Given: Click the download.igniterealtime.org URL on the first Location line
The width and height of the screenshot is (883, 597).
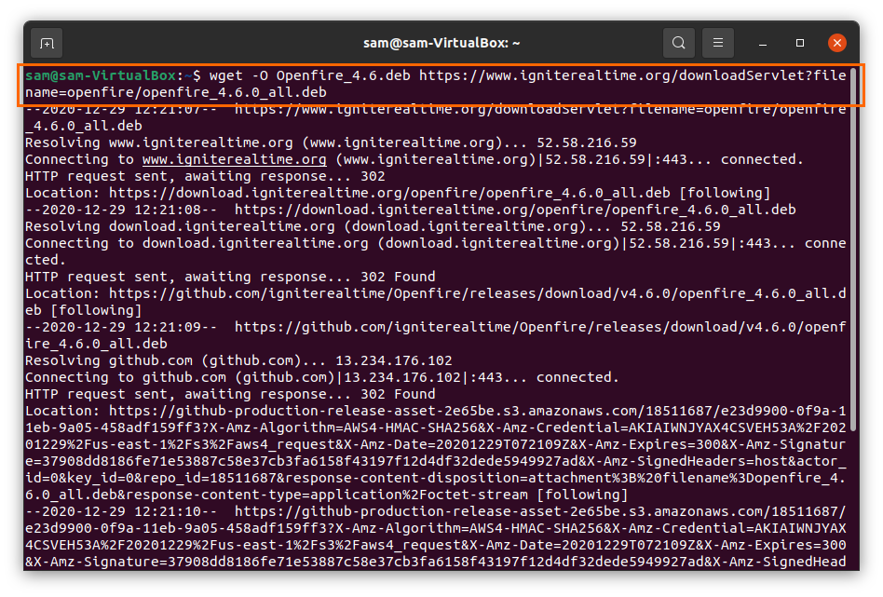Looking at the screenshot, I should pos(389,193).
